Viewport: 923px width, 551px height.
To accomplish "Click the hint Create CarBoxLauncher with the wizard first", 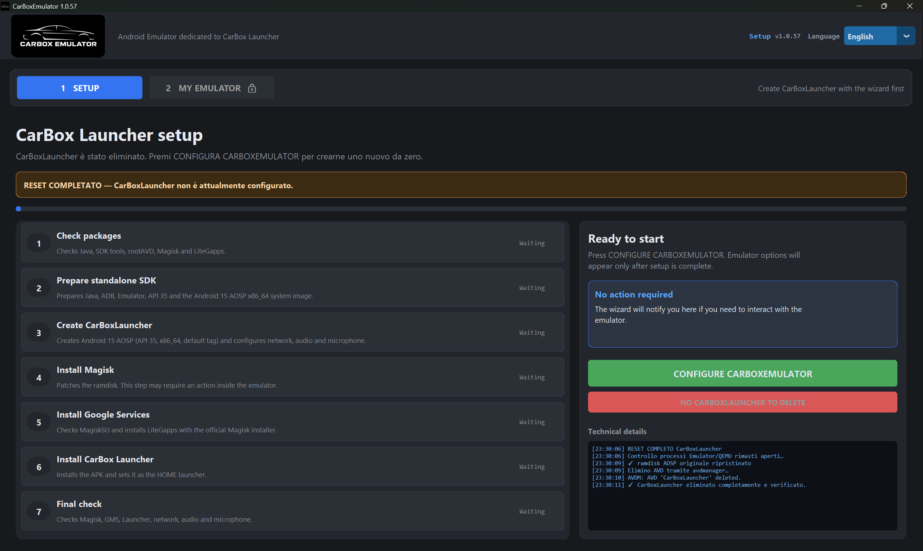I will tap(831, 88).
